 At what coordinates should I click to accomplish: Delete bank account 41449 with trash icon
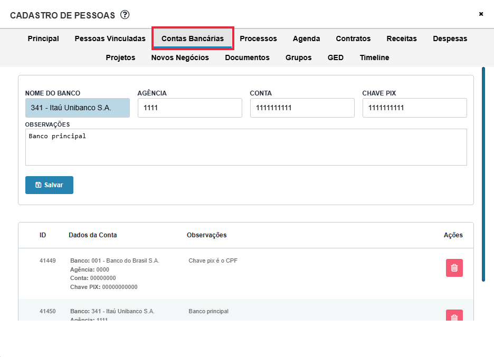[454, 268]
